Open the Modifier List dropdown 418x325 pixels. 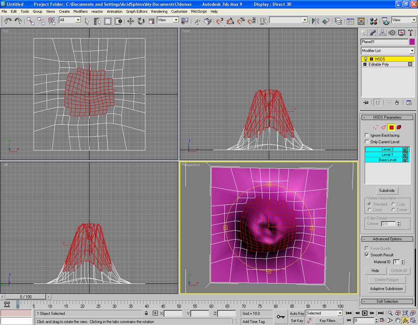click(x=387, y=51)
